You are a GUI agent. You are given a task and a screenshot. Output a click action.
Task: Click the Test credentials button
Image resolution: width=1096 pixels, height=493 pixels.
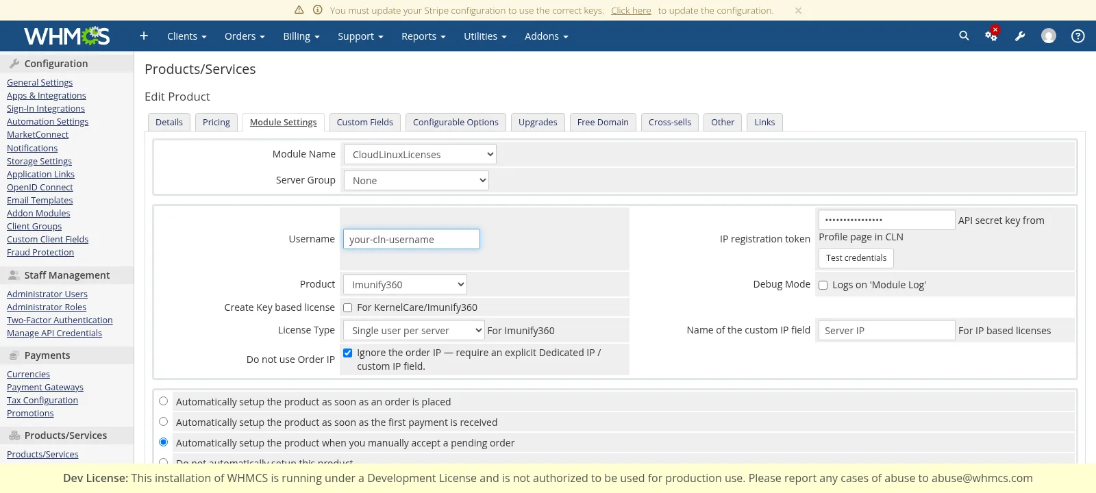coord(856,257)
